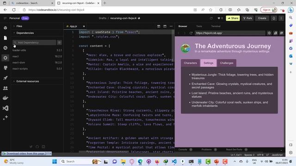
Task: Switch to the Terminal tab
Action: (x=216, y=26)
